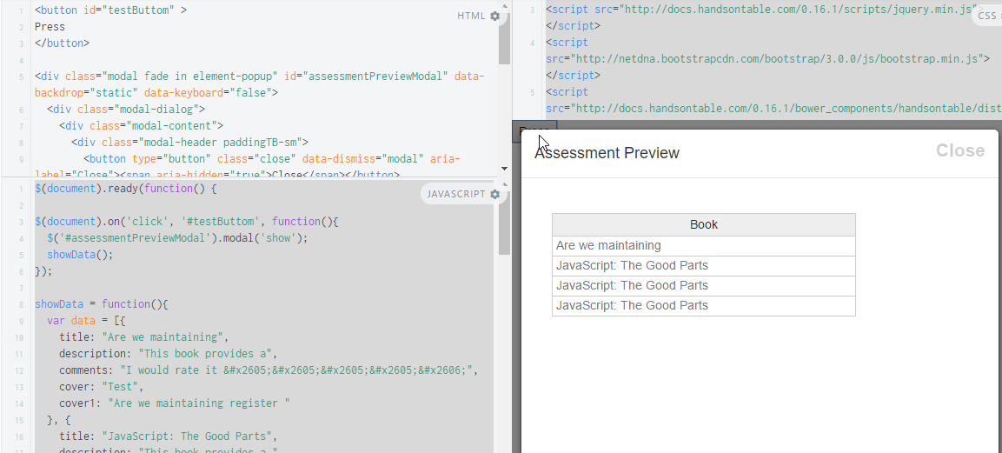Screen dimensions: 1002x453
Task: Click the 'modal-header paddingTB-sm' div line
Action: coord(189,142)
